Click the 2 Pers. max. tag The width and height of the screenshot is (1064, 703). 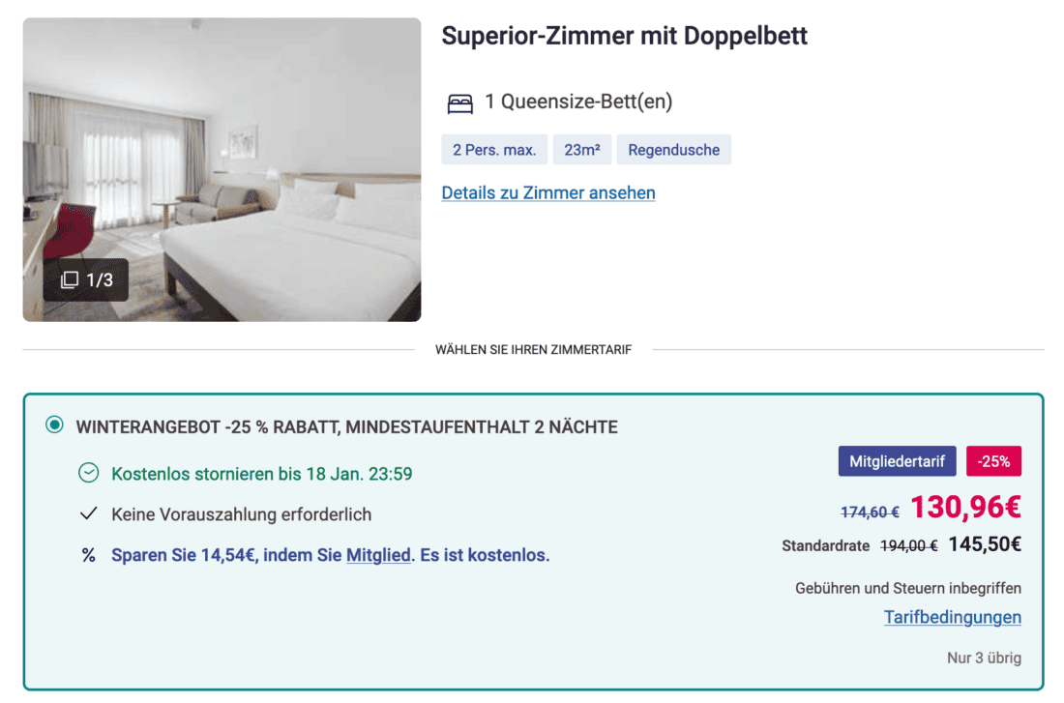pos(494,150)
